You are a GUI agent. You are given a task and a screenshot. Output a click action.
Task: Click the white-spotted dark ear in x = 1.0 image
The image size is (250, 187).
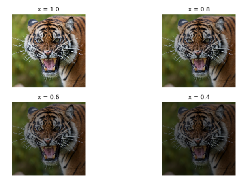pos(32,23)
